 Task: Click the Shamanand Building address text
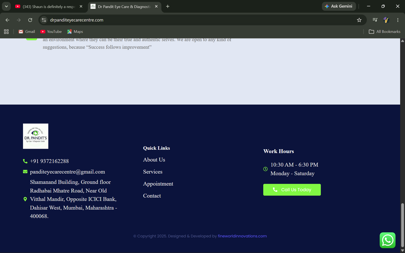click(x=73, y=199)
